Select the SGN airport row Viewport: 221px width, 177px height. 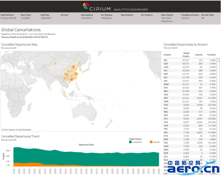click(x=190, y=95)
